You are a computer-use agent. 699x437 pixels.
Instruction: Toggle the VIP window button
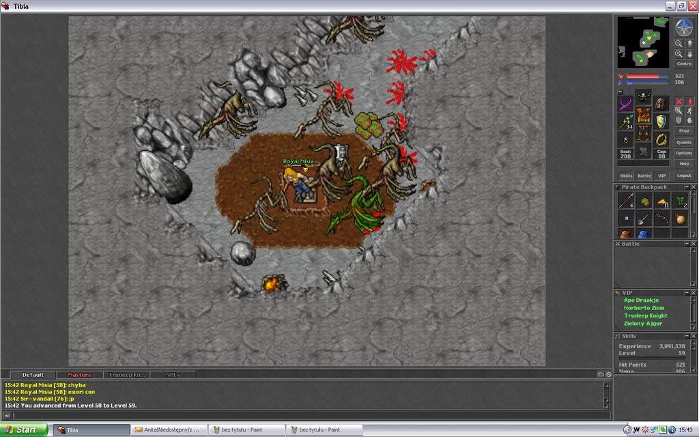pyautogui.click(x=662, y=175)
